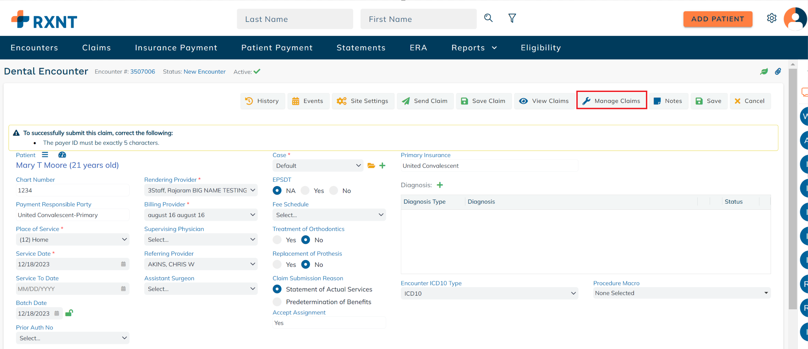Add a diagnosis with the plus icon
This screenshot has width=808, height=349.
[x=440, y=185]
